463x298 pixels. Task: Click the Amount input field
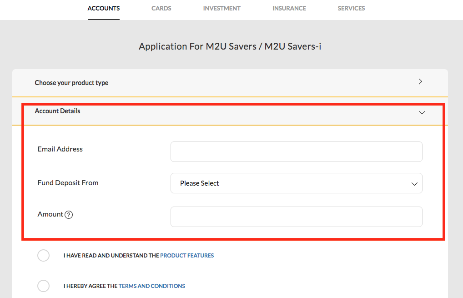pos(296,217)
